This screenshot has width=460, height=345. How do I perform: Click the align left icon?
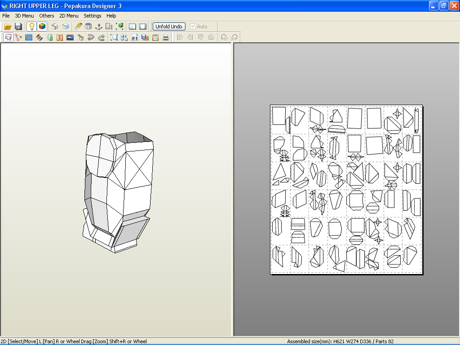(180, 38)
